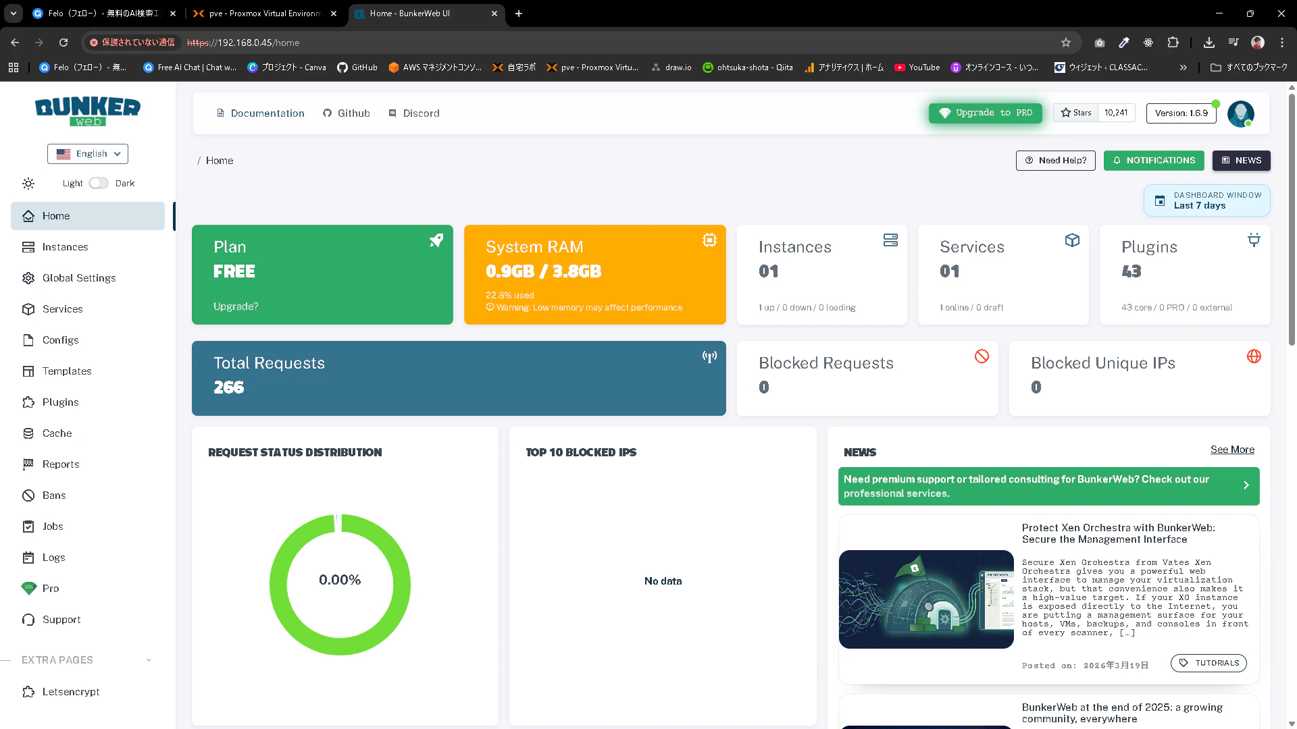The image size is (1297, 729).
Task: Toggle the Light/Dark theme switch
Action: [99, 183]
